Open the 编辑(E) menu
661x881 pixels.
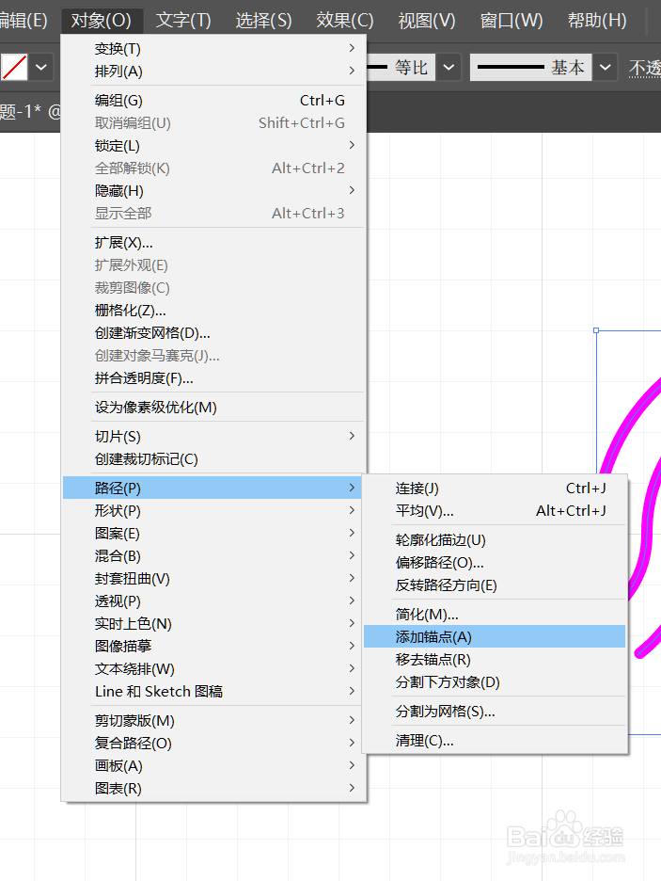[24, 21]
